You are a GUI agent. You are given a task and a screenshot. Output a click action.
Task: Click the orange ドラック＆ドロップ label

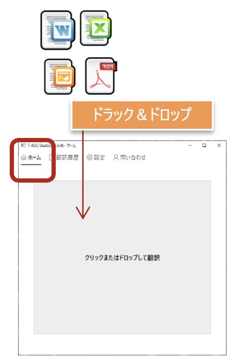coord(142,115)
